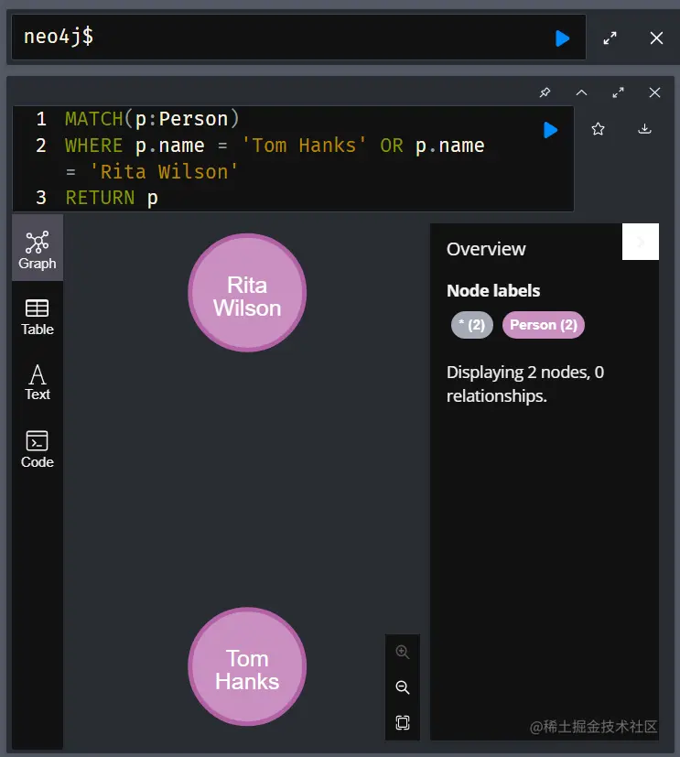Viewport: 680px width, 757px height.
Task: Click the 'Rita Wilson' string in the query
Action: tap(164, 172)
